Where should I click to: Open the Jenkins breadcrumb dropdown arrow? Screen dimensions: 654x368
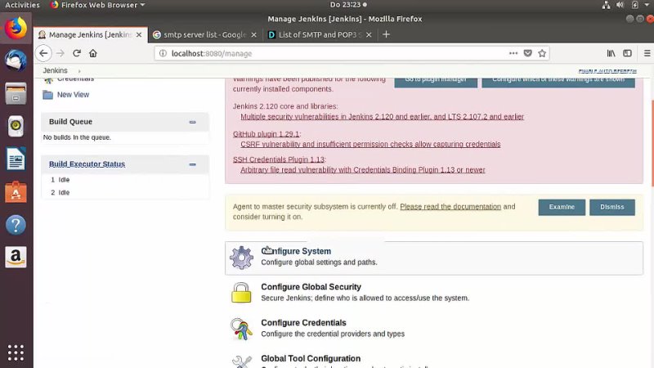[x=79, y=71]
